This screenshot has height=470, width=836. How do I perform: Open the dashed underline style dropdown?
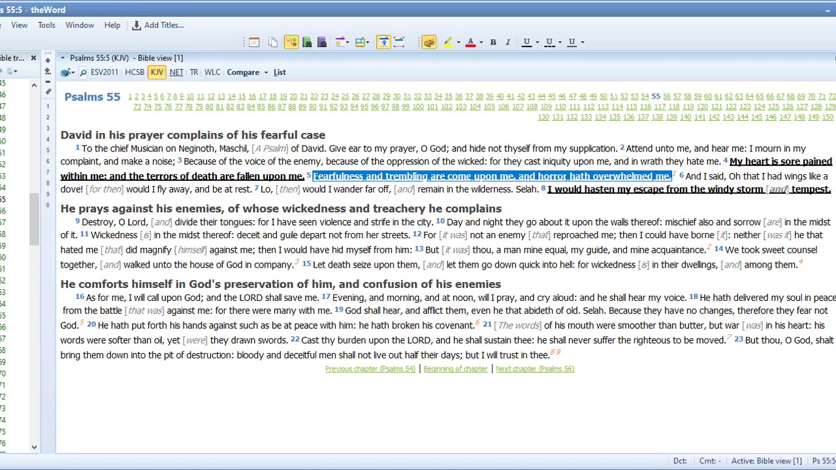(x=560, y=42)
